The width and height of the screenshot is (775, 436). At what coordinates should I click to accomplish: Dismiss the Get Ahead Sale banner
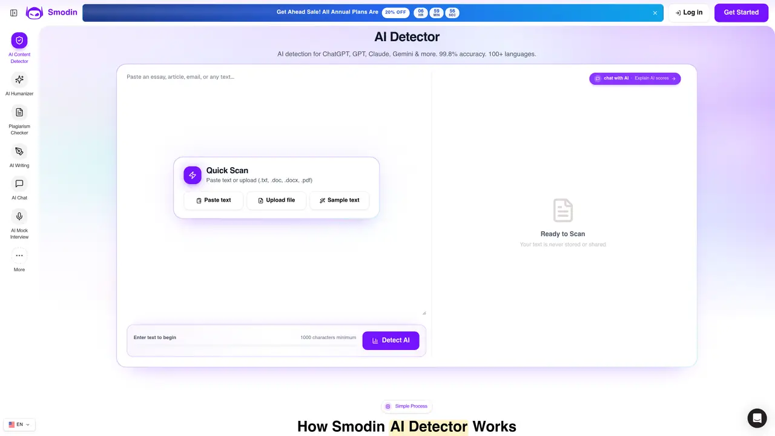(x=655, y=13)
